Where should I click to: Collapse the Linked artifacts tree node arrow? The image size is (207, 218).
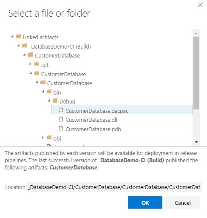[x=12, y=37]
